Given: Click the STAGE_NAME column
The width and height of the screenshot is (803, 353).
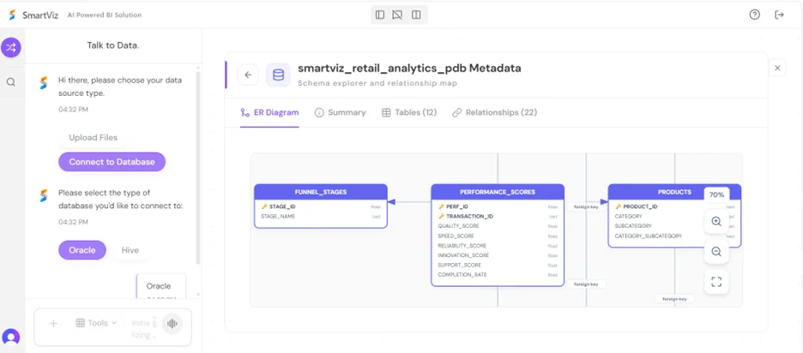Looking at the screenshot, I should [x=321, y=217].
